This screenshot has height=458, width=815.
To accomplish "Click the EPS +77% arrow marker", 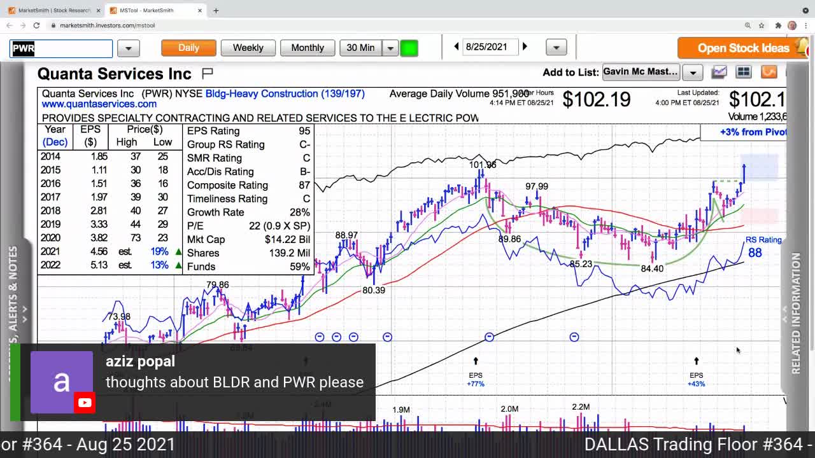I will 476,361.
